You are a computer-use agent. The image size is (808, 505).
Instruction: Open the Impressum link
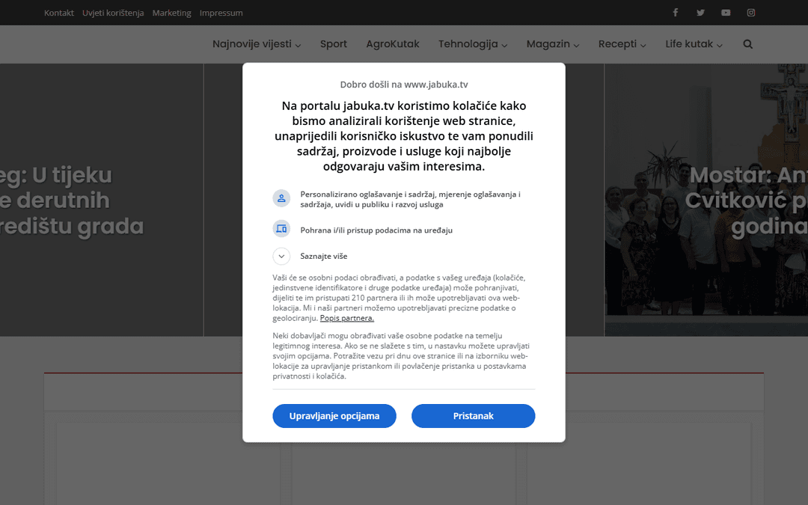coord(221,13)
